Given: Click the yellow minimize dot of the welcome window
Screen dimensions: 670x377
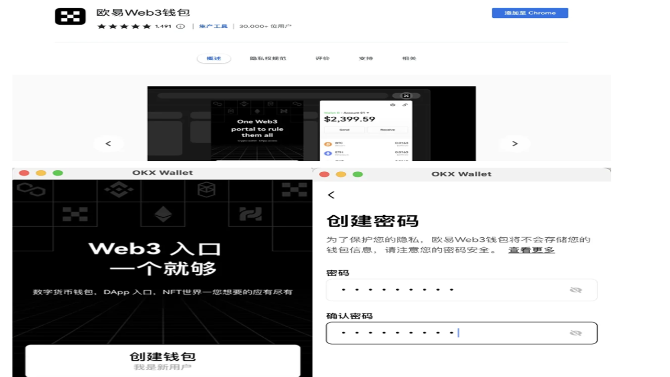Looking at the screenshot, I should (x=41, y=173).
